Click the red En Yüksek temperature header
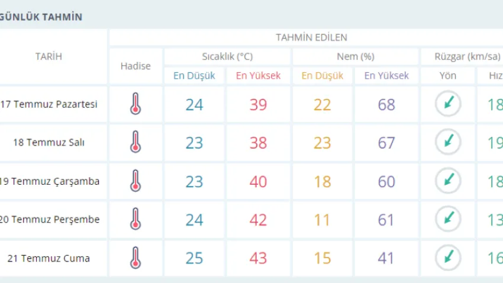503x283 pixels. 258,76
